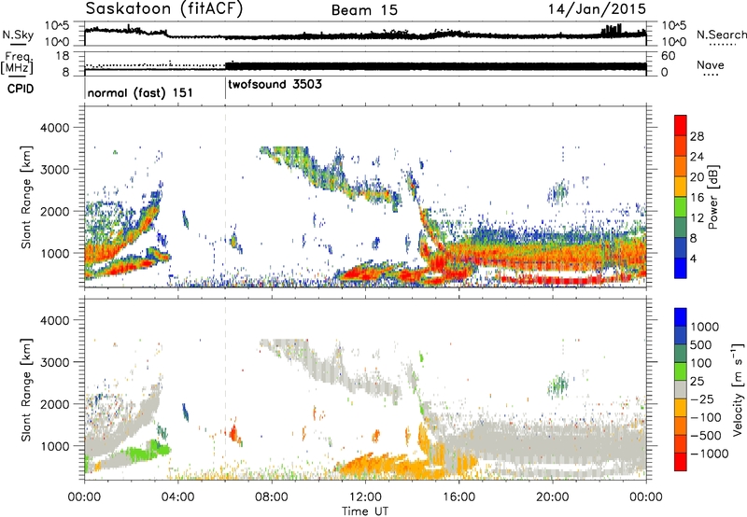Click the '10^5' tick left of the N.Sky plot

pyautogui.click(x=57, y=26)
